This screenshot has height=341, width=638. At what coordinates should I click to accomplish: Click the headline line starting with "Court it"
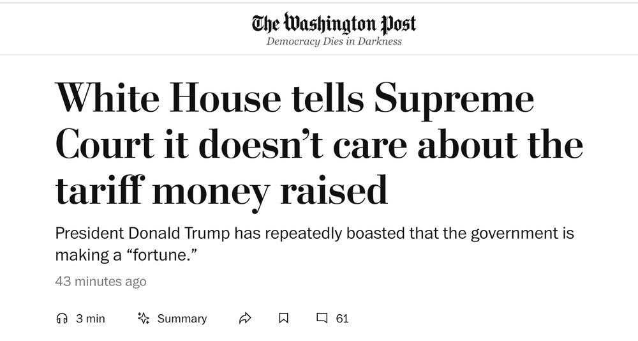click(x=319, y=144)
